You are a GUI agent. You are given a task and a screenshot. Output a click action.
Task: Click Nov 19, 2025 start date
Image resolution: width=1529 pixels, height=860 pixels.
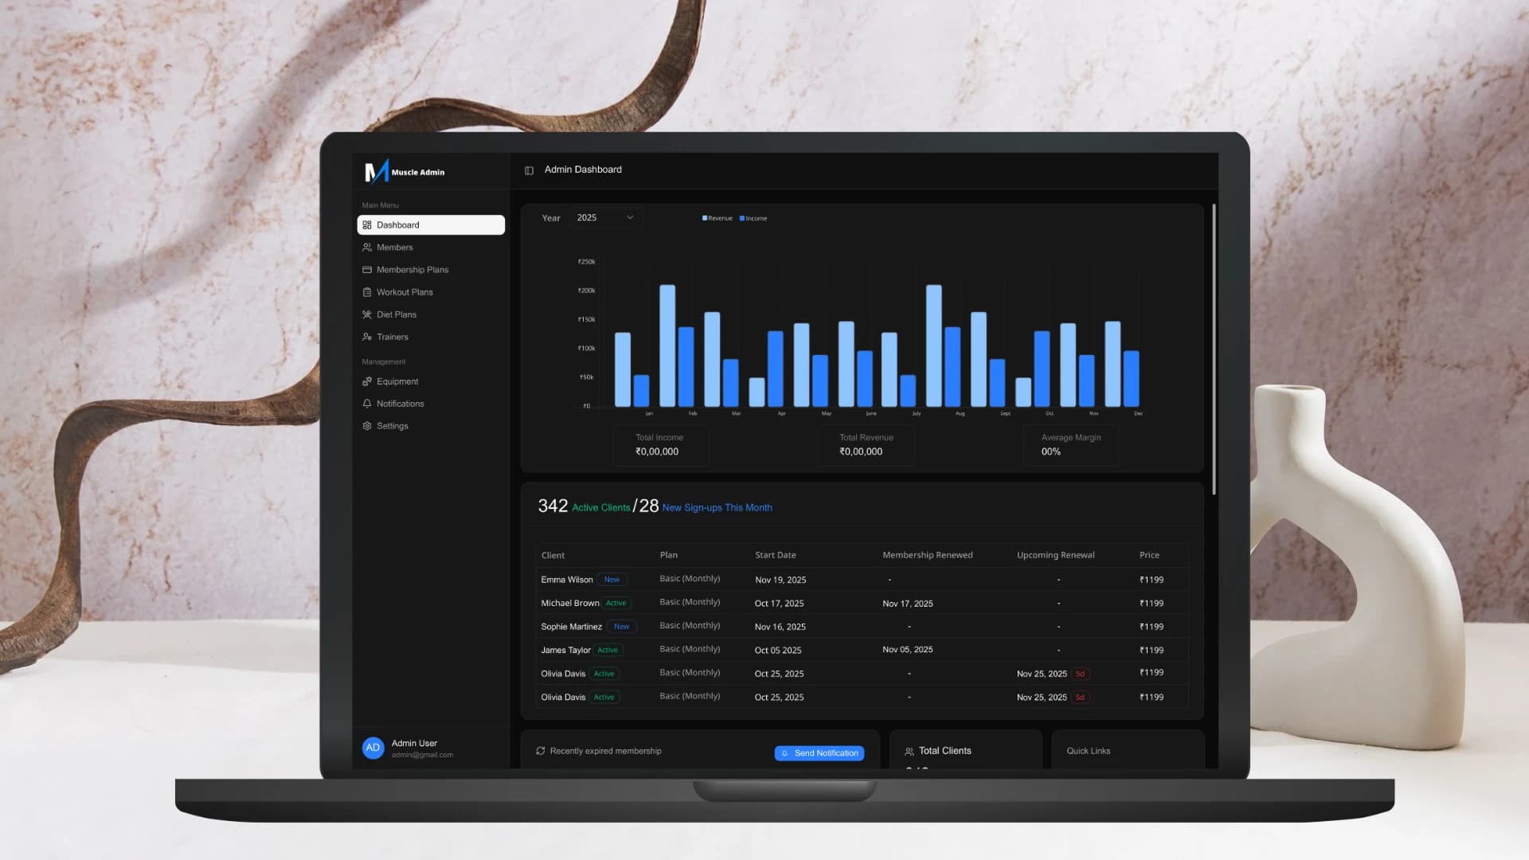(780, 580)
